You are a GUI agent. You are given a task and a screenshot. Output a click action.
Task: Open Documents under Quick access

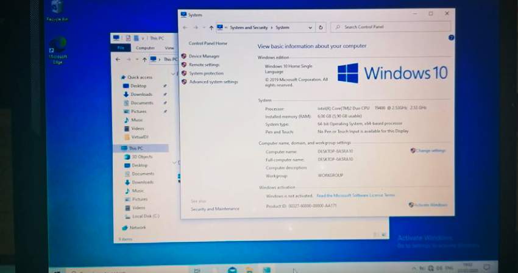click(142, 103)
